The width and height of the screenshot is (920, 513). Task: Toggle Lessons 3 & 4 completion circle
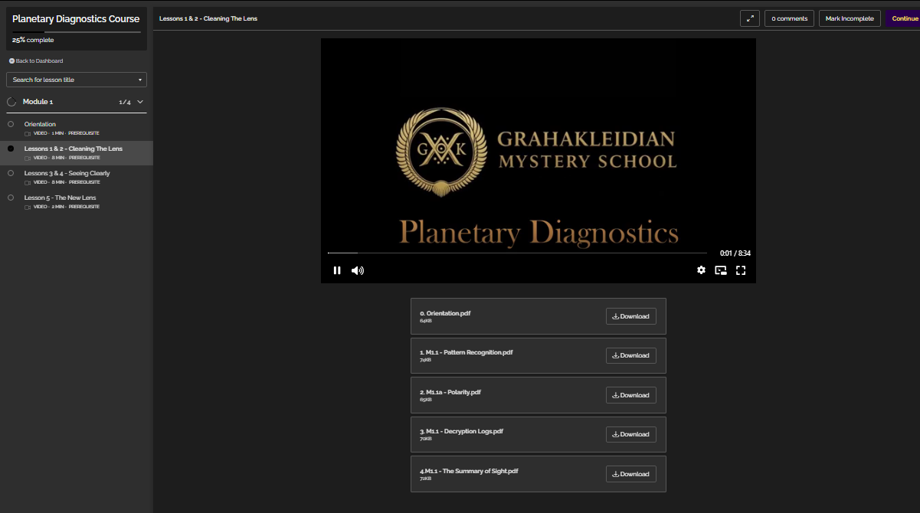click(11, 173)
